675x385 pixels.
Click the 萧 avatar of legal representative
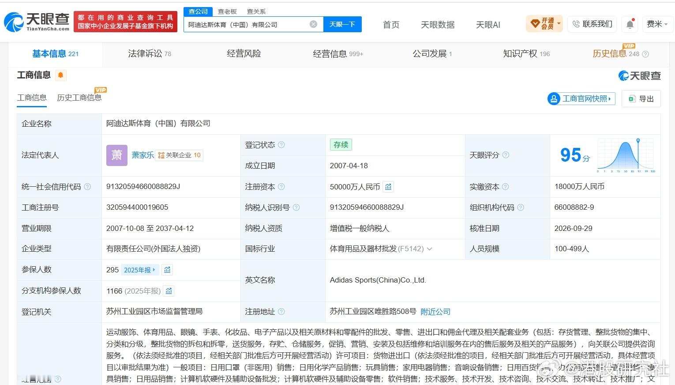(x=117, y=155)
